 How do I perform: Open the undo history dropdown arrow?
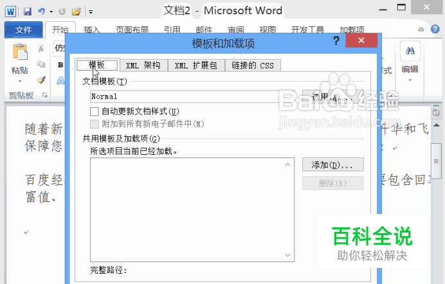point(51,12)
